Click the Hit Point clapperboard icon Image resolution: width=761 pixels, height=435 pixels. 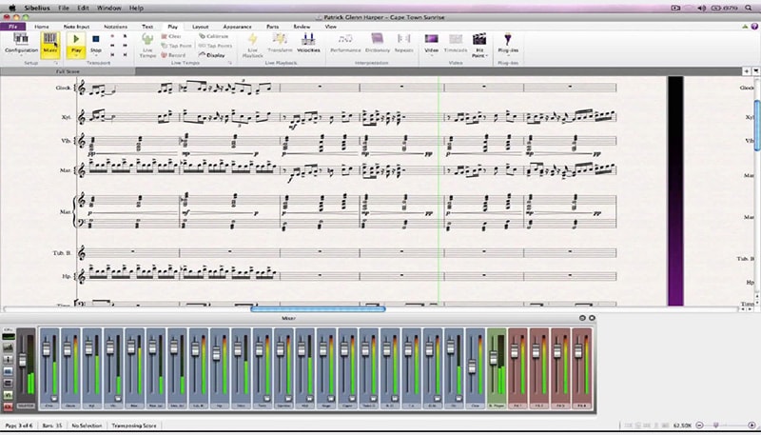pos(479,39)
